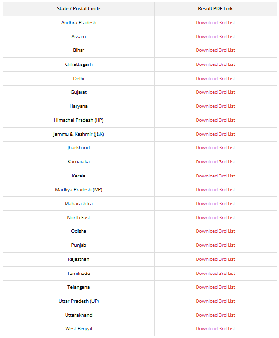The width and height of the screenshot is (279, 338).
Task: Download the Jammu & Kashmir 3rd list
Action: (x=215, y=134)
